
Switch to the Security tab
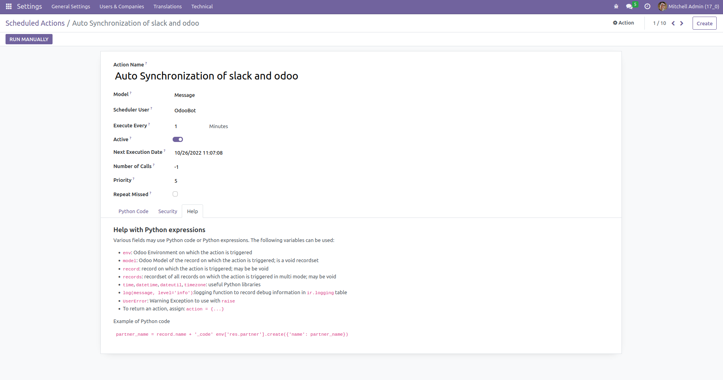(x=168, y=212)
